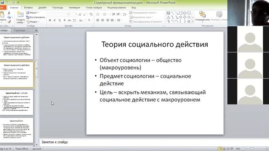Open the font name combo box

pyautogui.click(x=58, y=14)
